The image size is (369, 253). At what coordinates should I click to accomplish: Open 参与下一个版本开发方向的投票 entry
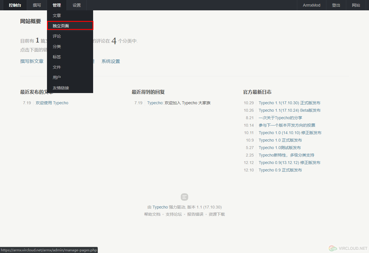coord(287,125)
